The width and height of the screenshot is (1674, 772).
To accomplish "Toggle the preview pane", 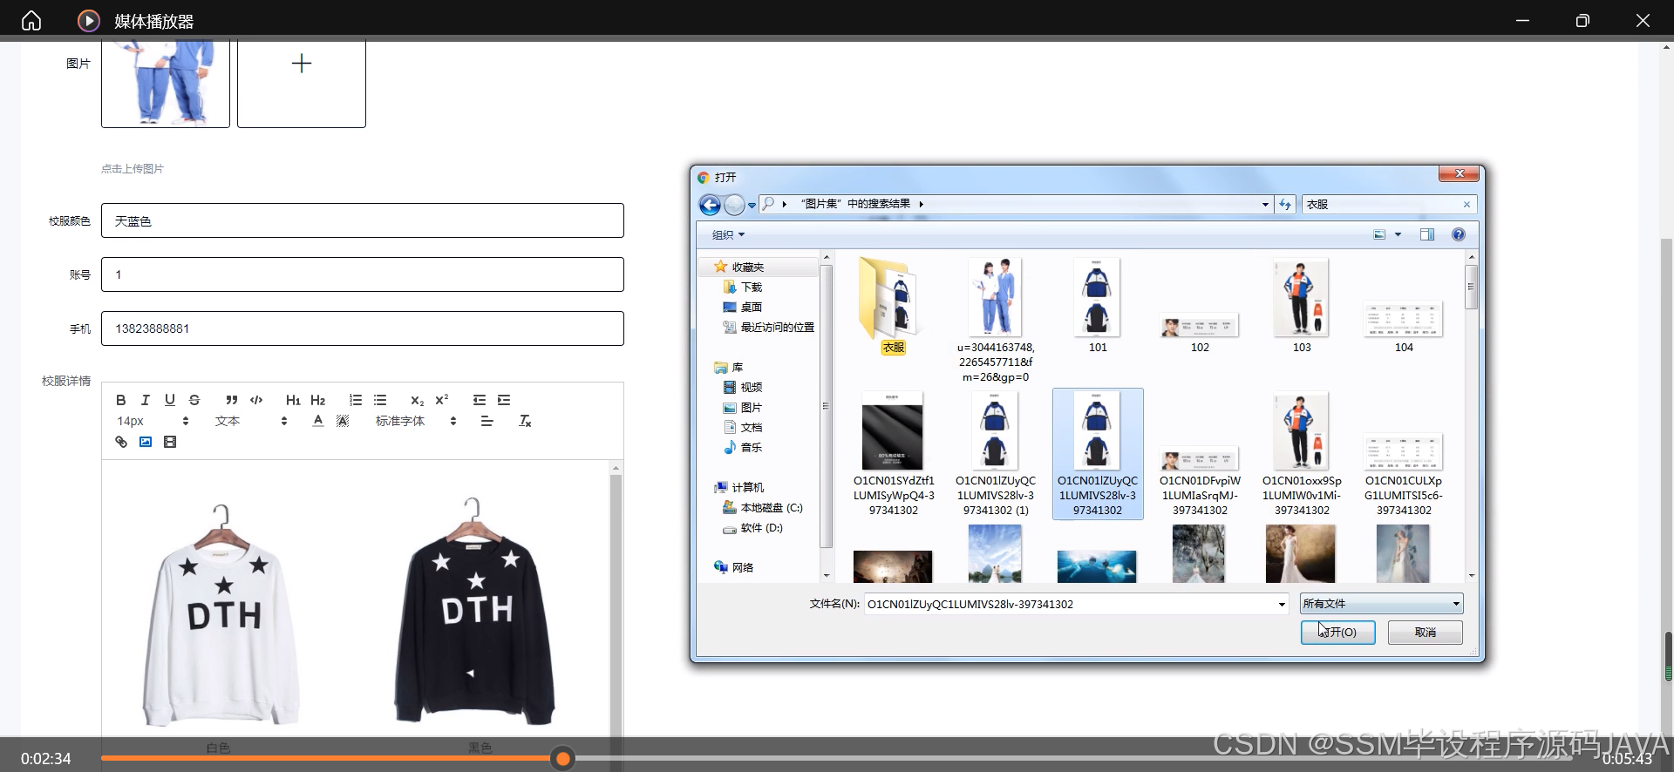I will pyautogui.click(x=1427, y=234).
